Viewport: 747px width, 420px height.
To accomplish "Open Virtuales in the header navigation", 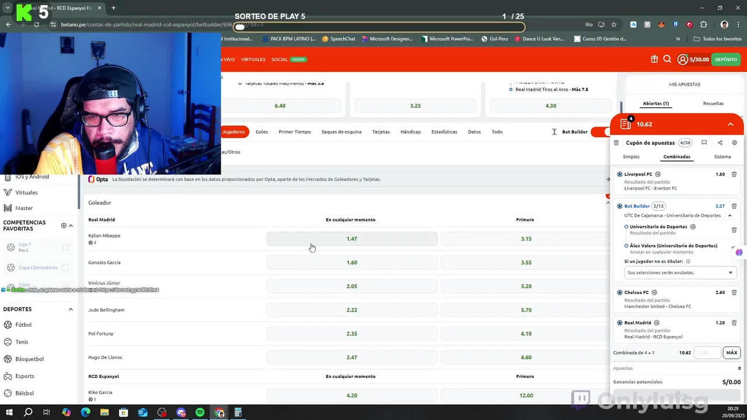I will [x=253, y=60].
